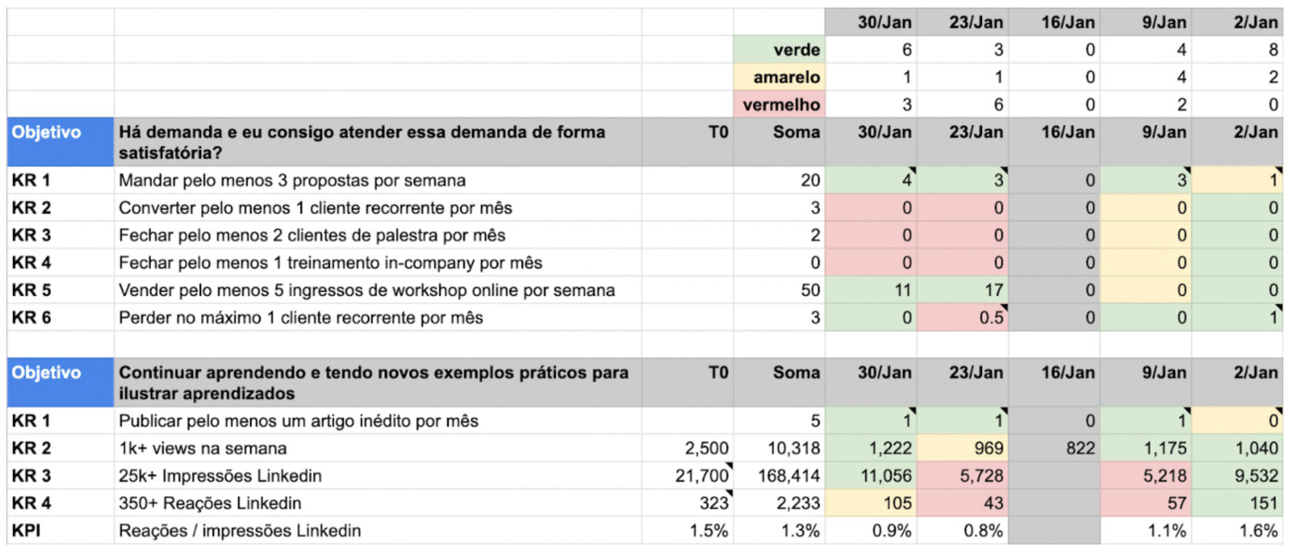Screen dimensions: 1293x550
Task: Click the green "verde" legend cell
Action: 779,49
